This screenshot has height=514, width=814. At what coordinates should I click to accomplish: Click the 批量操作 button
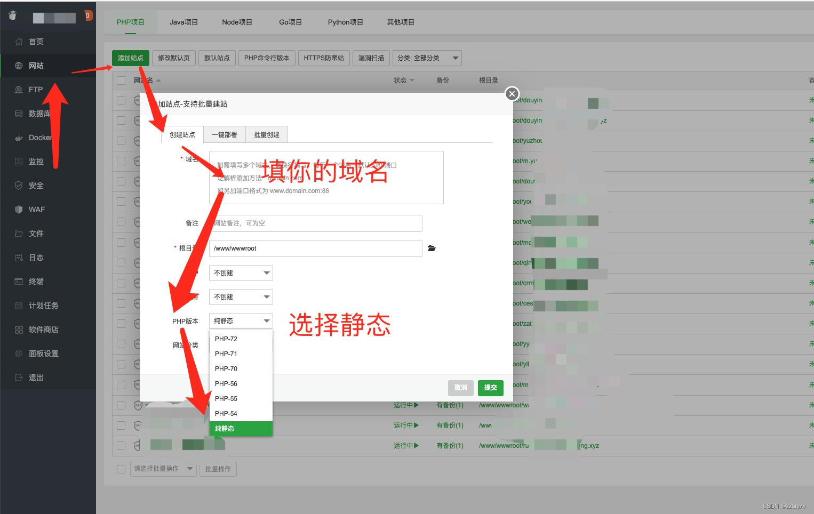pos(218,469)
